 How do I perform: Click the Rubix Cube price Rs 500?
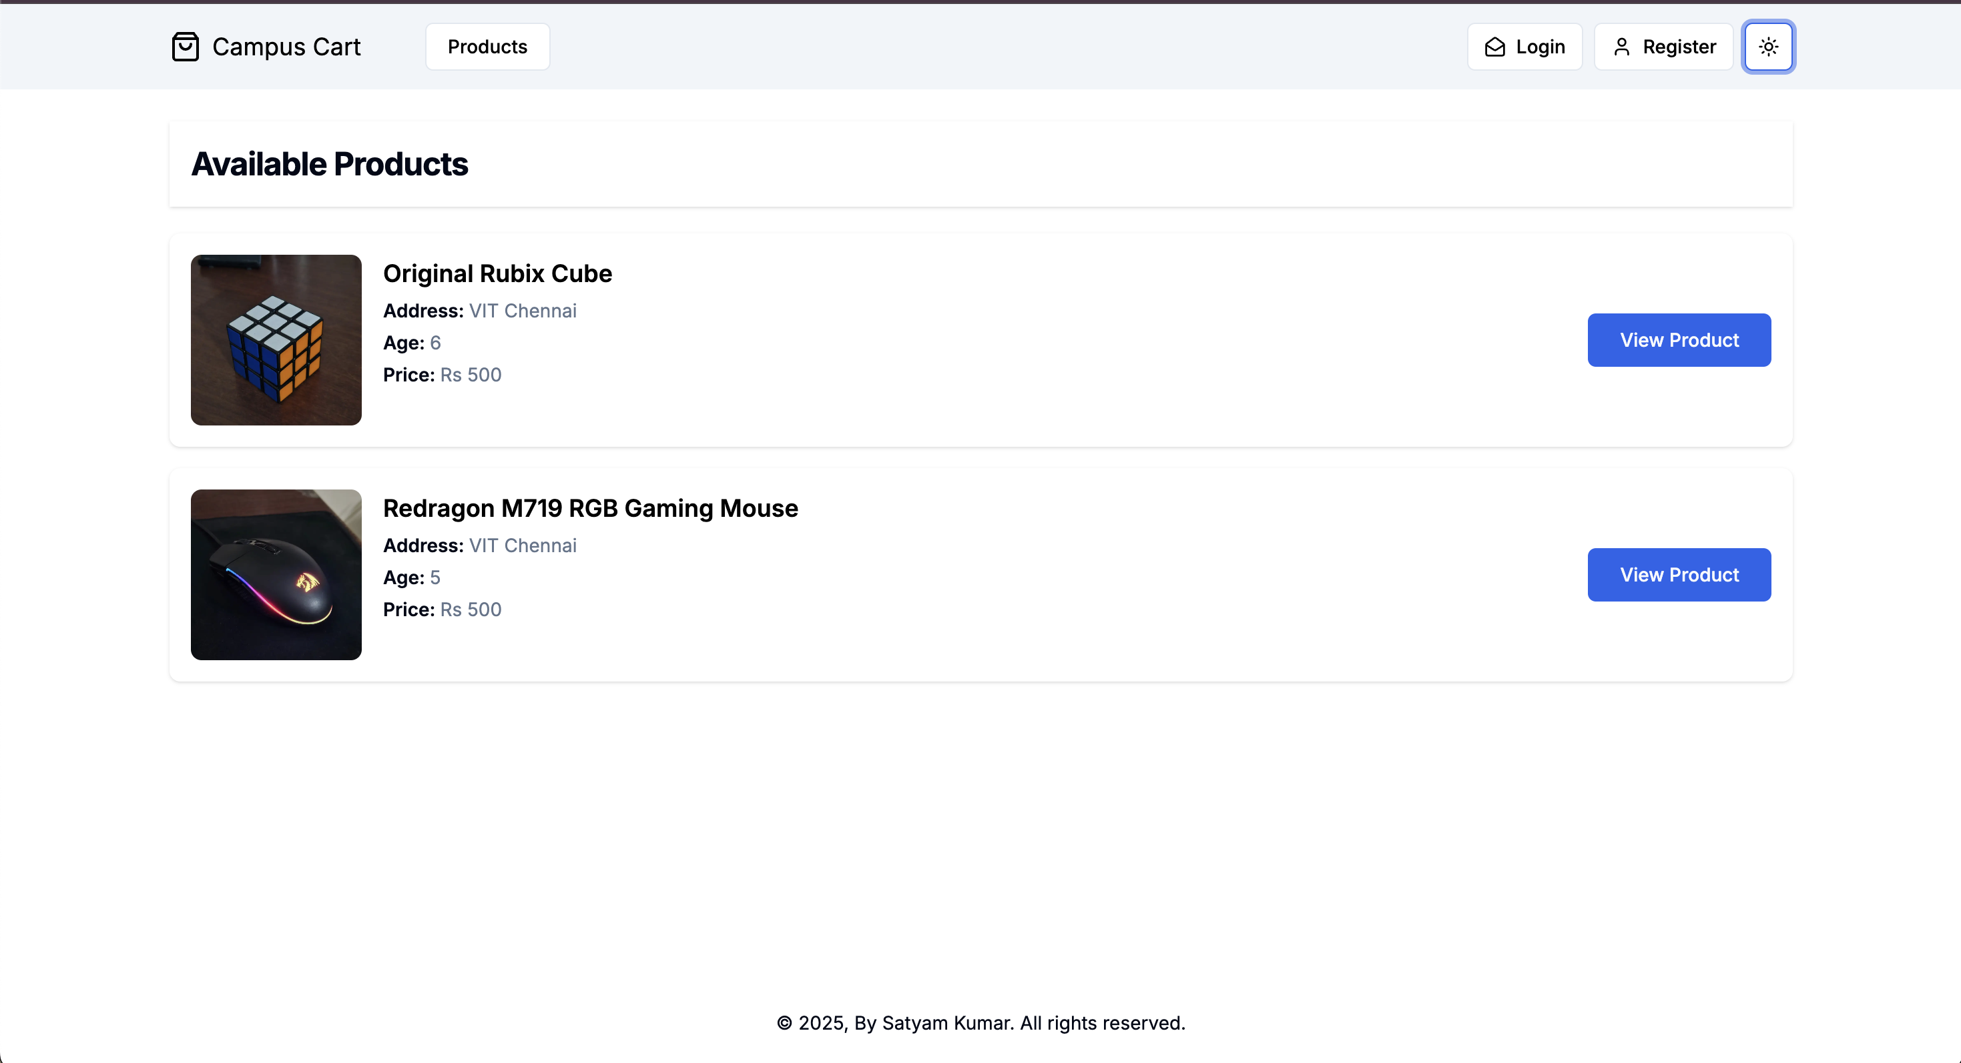pos(471,375)
